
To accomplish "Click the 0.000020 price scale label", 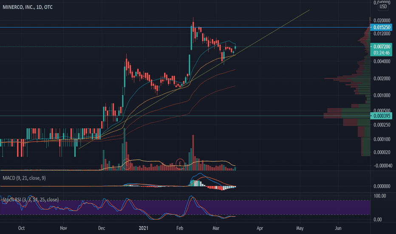I will (382, 152).
